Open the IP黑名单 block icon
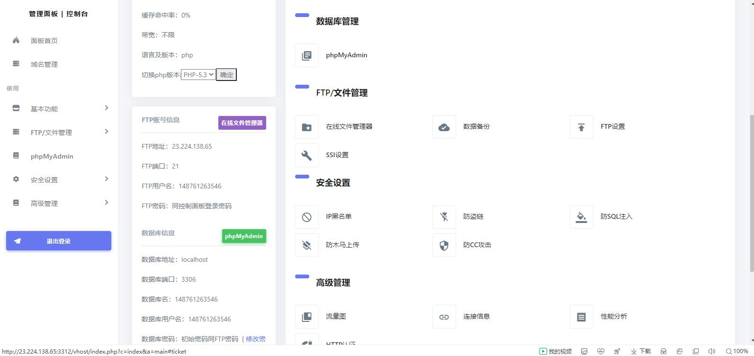 tap(307, 217)
